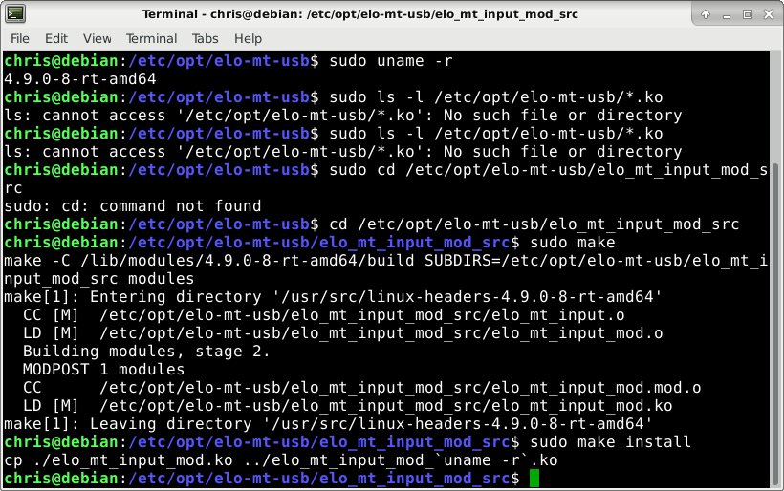Click the window title text in the title bar
784x491 pixels.
[x=360, y=14]
